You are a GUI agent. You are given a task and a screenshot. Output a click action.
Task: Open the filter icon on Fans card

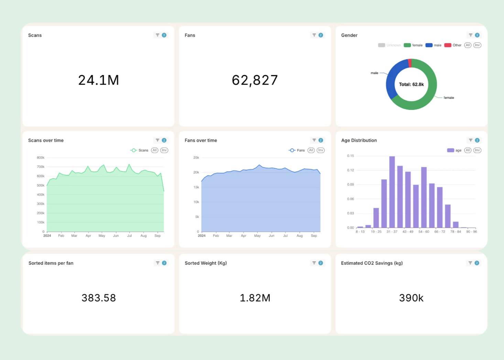tap(314, 35)
